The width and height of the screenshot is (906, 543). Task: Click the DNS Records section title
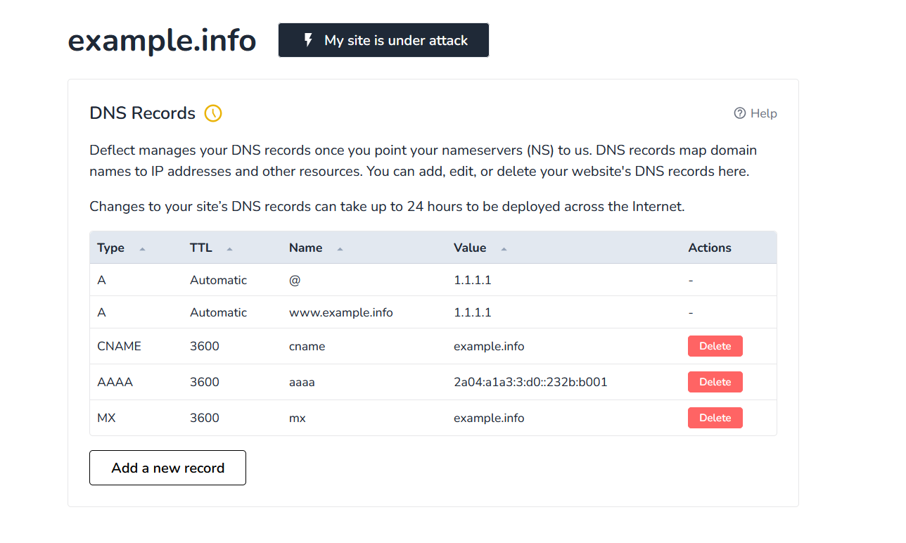tap(143, 113)
